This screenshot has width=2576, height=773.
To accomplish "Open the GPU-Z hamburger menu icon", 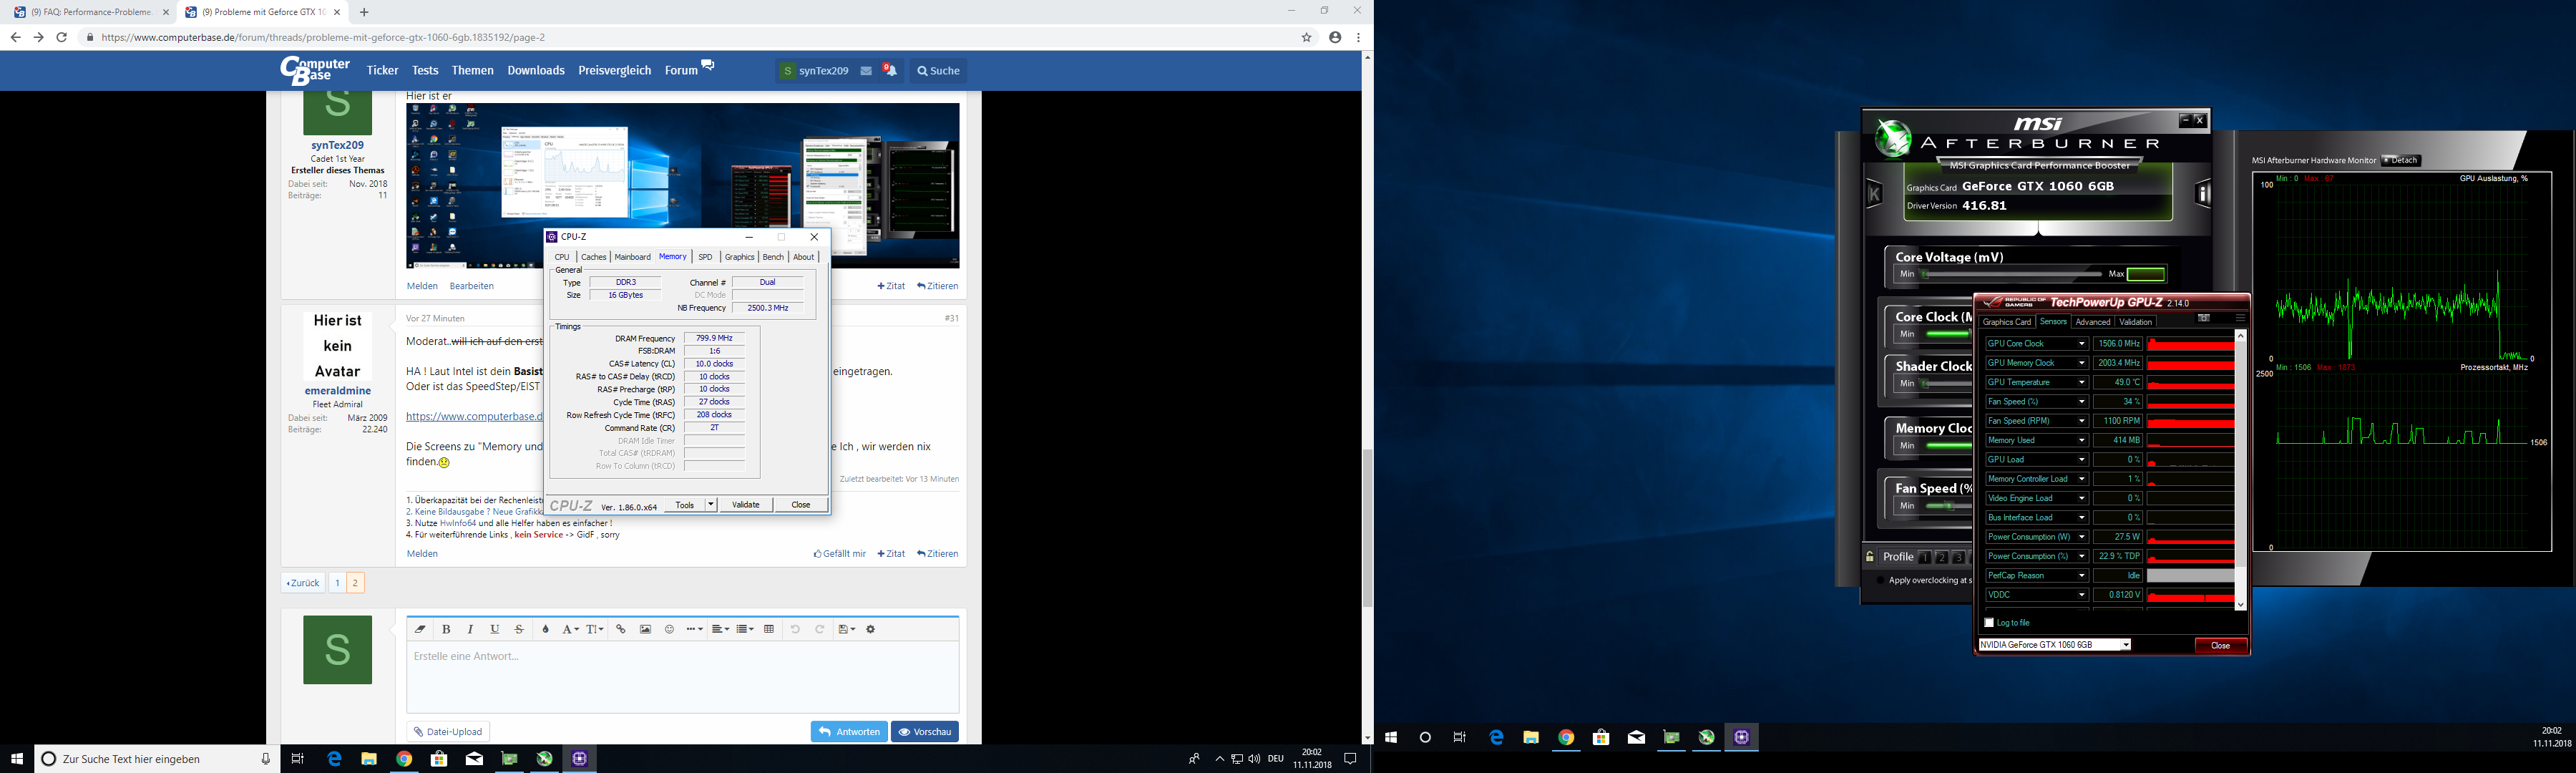I will point(2240,319).
